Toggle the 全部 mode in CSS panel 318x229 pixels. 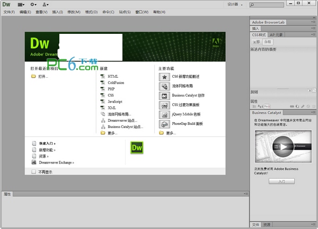tap(257, 41)
